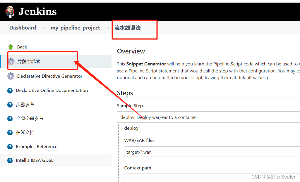The height and width of the screenshot is (182, 300).
Task: Click help icon beside Examples Reference
Action: [10, 147]
